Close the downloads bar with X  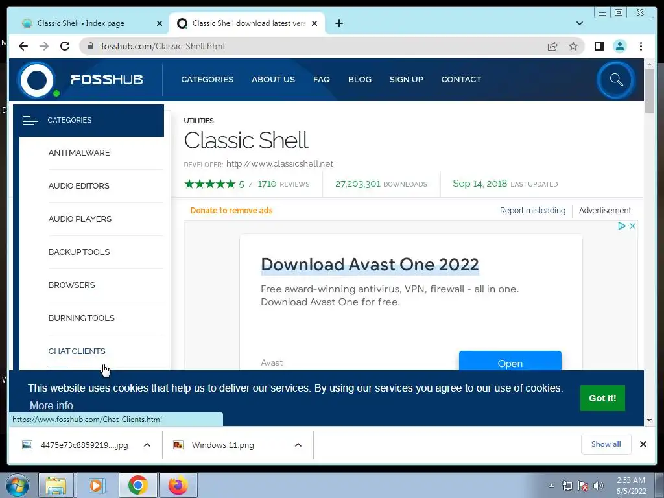tap(643, 444)
